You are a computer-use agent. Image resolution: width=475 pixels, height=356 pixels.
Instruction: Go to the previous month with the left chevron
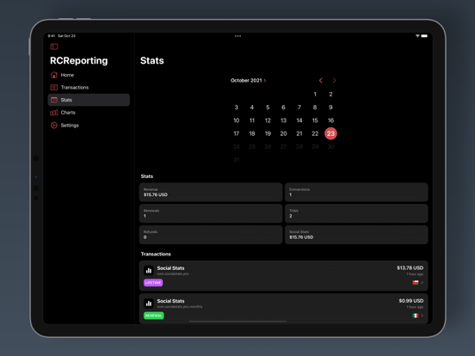click(320, 81)
